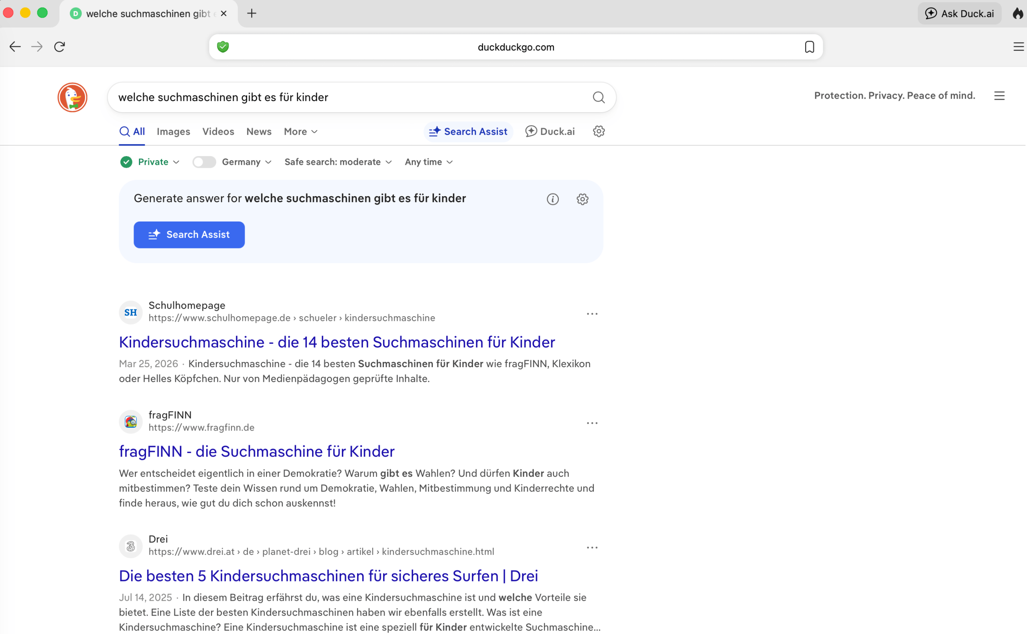Go forward to the next page

tap(37, 47)
